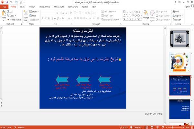The width and height of the screenshot is (194, 129).
Task: Open the Layout dropdown
Action: (34, 12)
